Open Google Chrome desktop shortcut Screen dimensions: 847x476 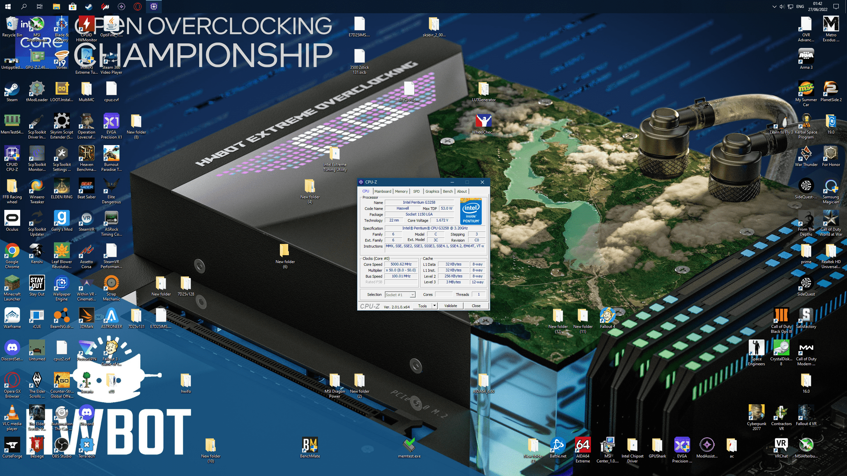click(x=12, y=256)
